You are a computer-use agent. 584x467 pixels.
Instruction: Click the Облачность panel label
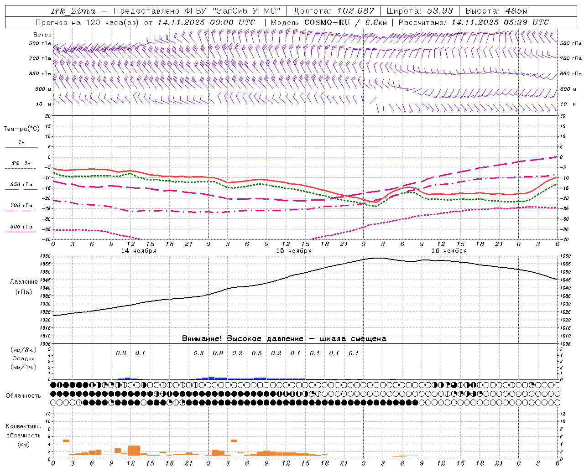tap(23, 395)
